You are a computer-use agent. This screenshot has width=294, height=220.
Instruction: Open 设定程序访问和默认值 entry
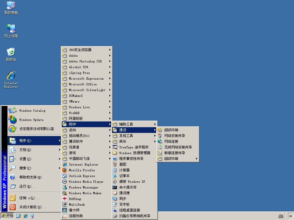click(x=34, y=129)
